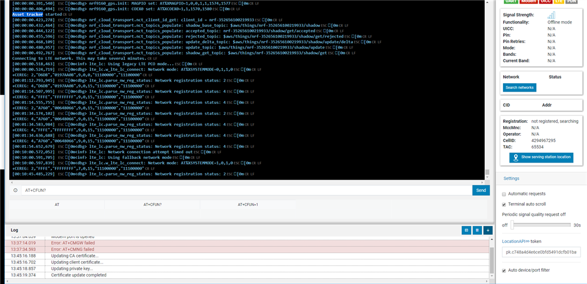This screenshot has height=284, width=587.
Task: Click the 13:45:19.374 timestamp in the log
Action: (23, 275)
